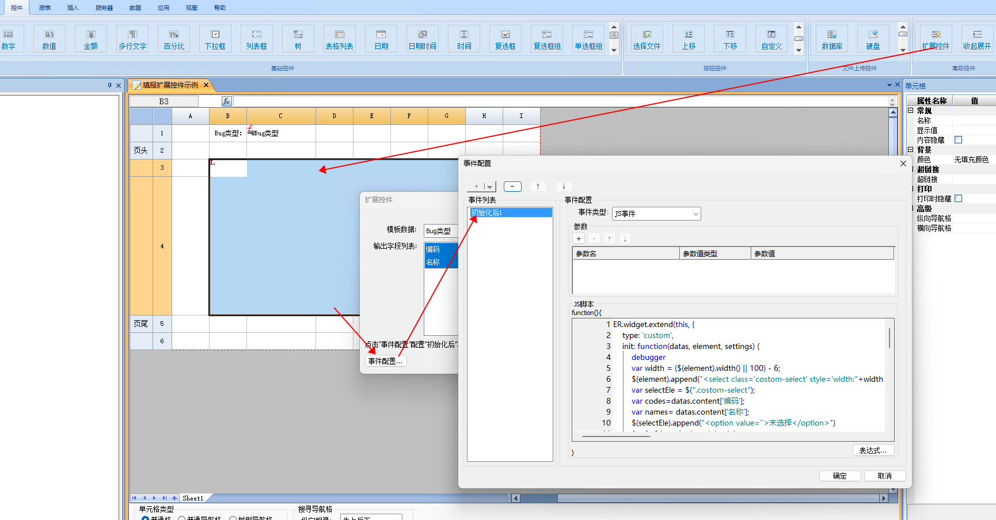Click the 扩展控件 advanced widget icon
The height and width of the screenshot is (520, 996).
click(x=936, y=39)
